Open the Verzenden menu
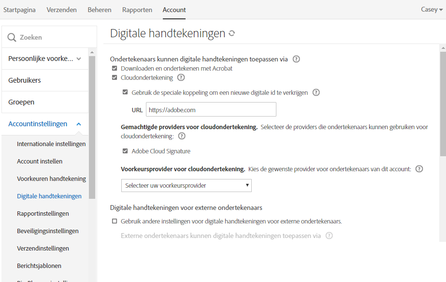Image resolution: width=446 pixels, height=282 pixels. tap(61, 10)
